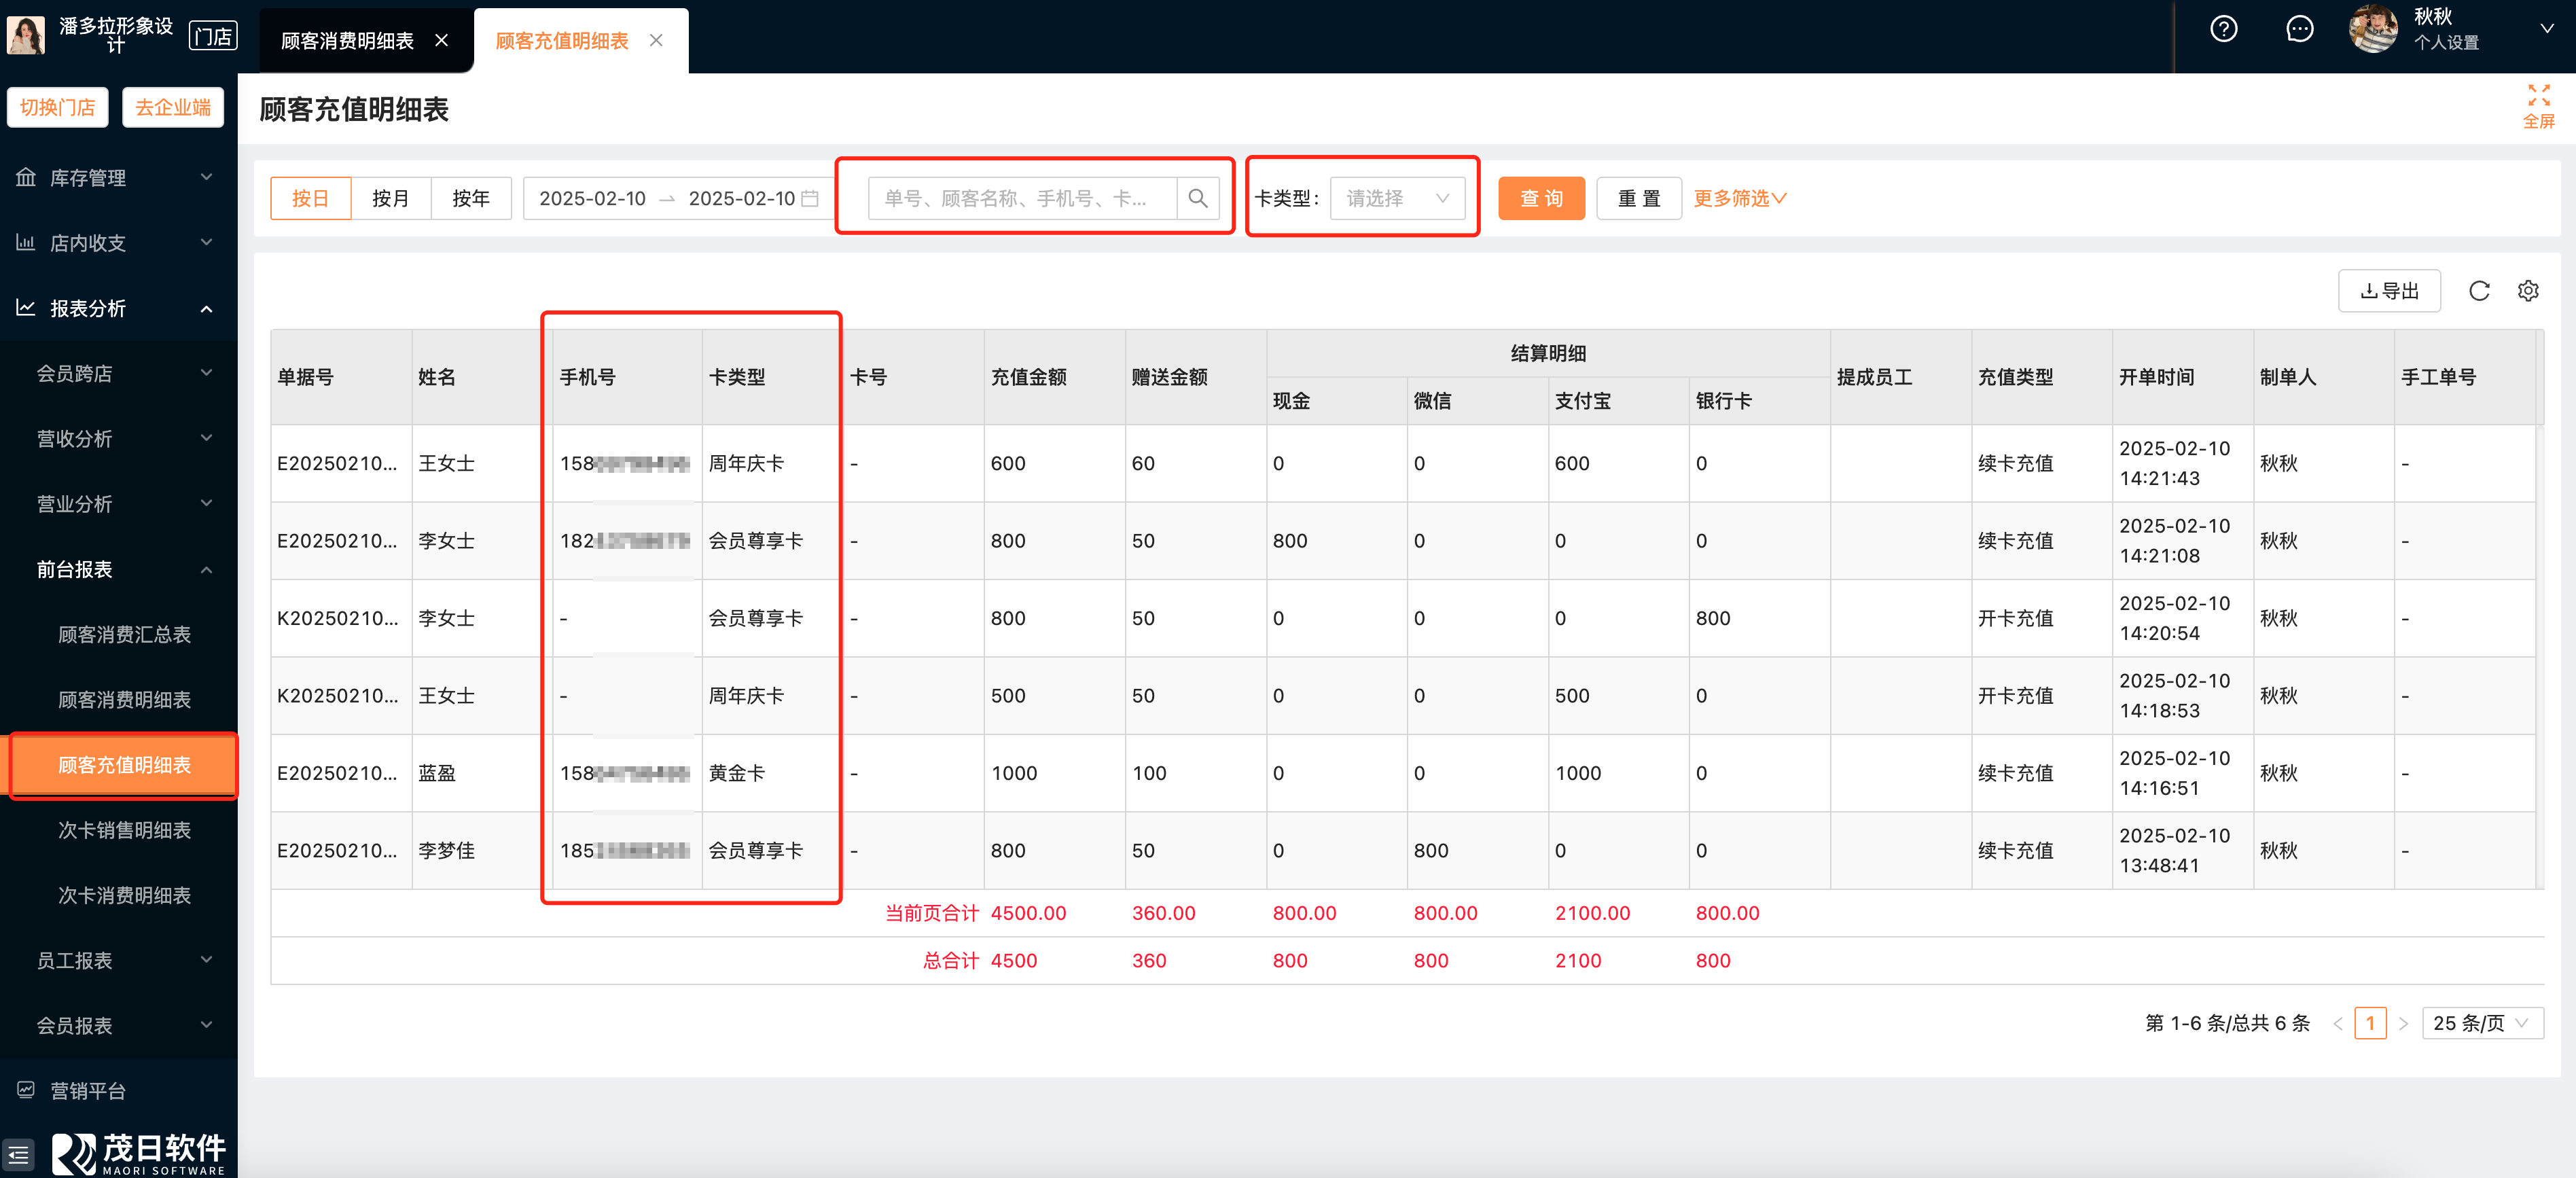
Task: Select the 按年 time mode
Action: tap(470, 198)
